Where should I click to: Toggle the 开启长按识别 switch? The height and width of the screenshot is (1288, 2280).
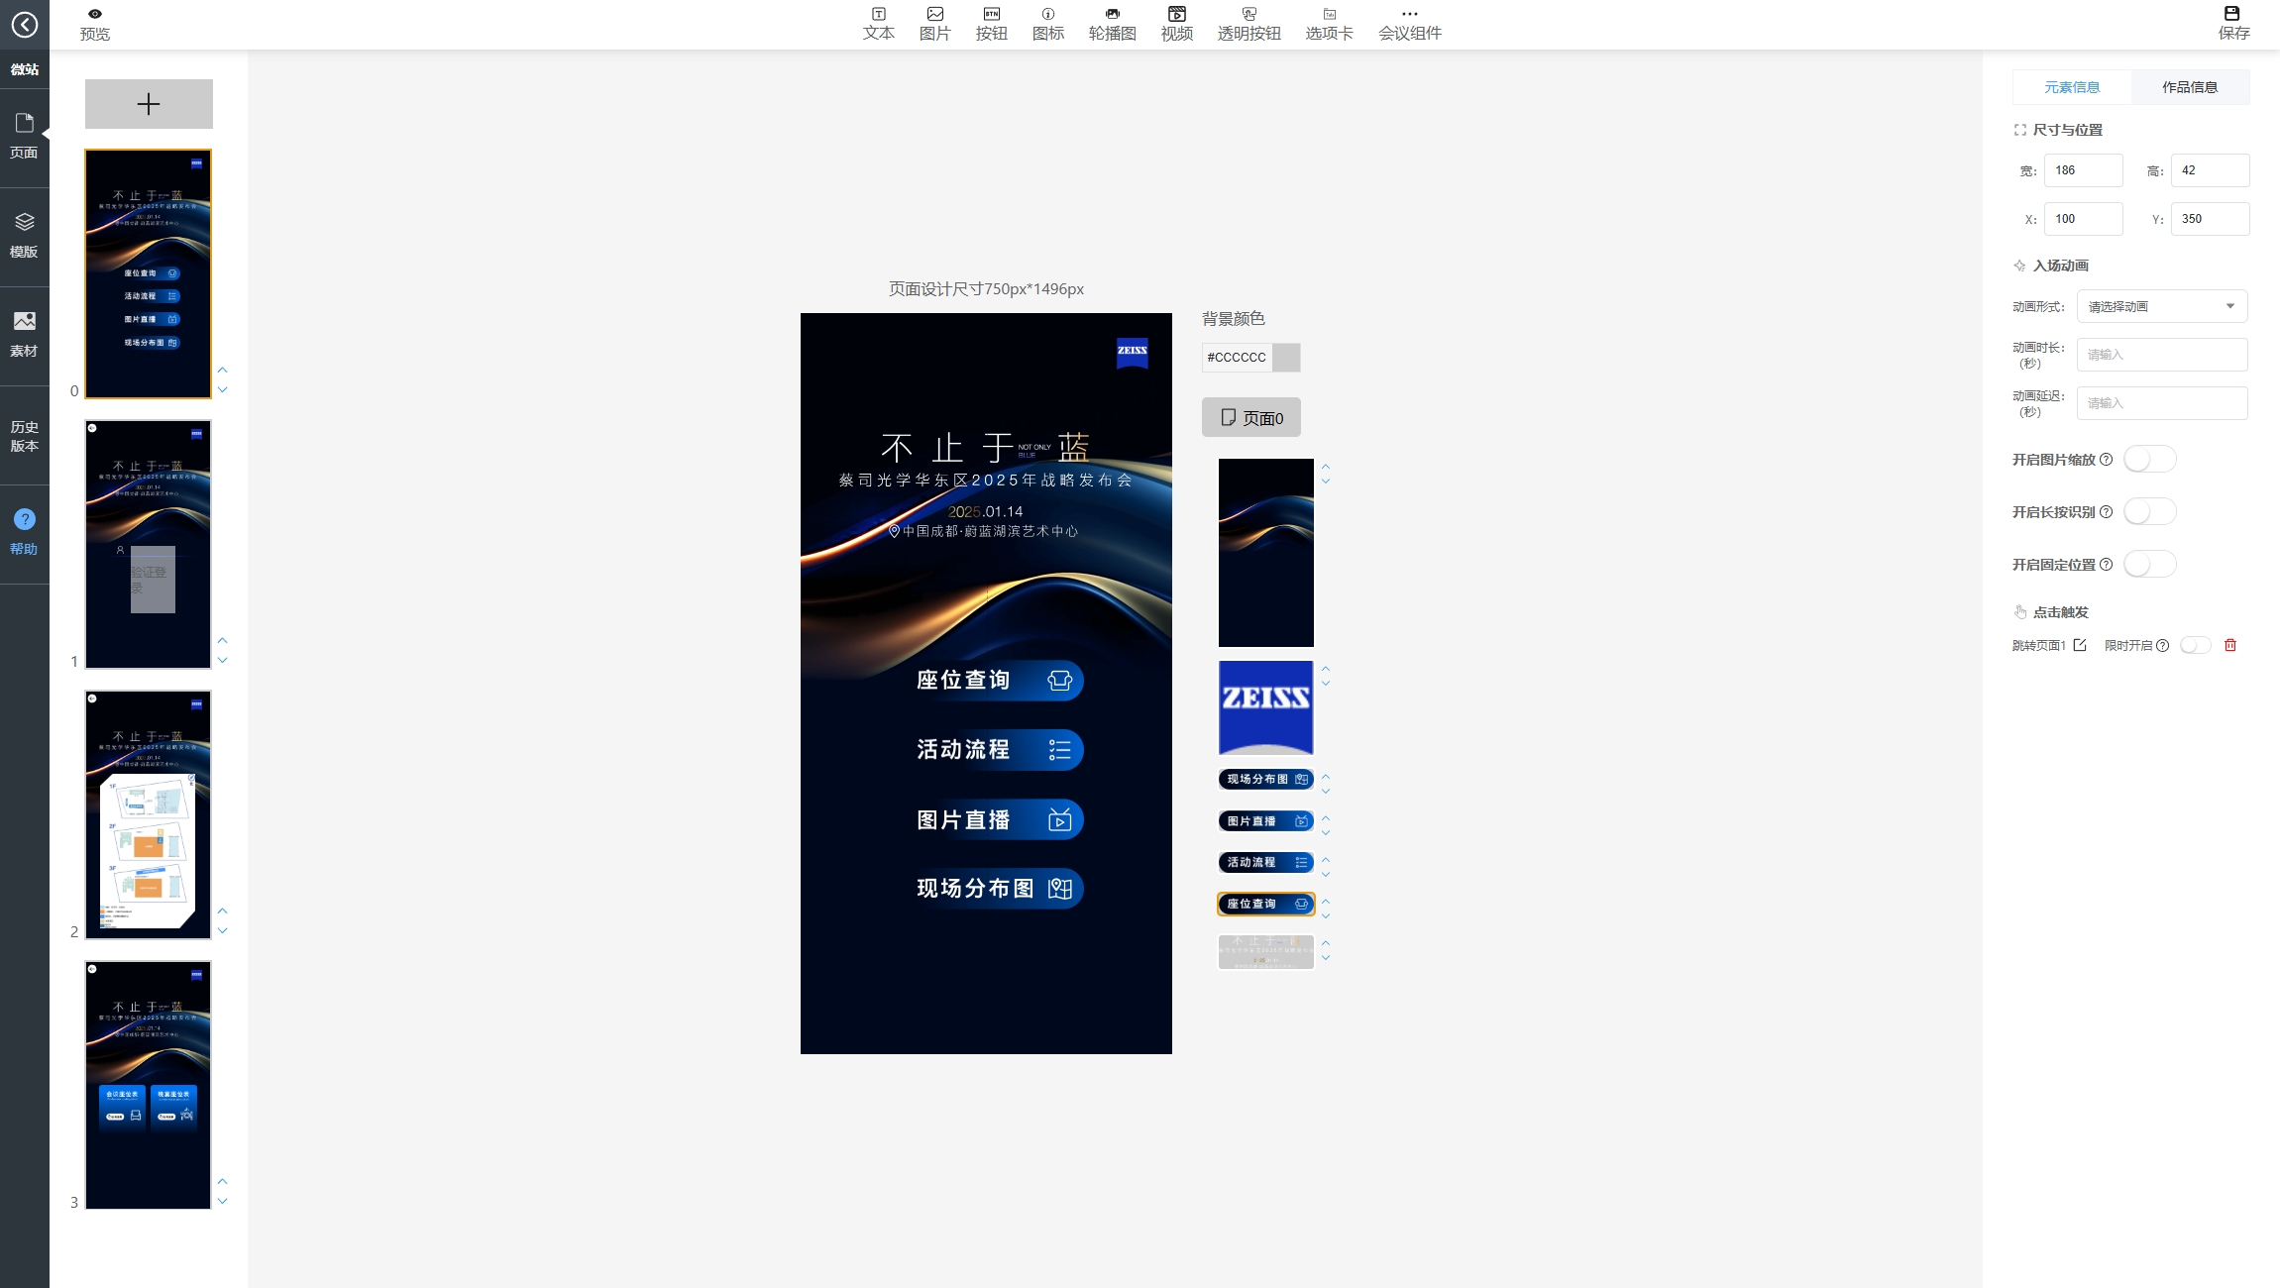(x=2149, y=512)
